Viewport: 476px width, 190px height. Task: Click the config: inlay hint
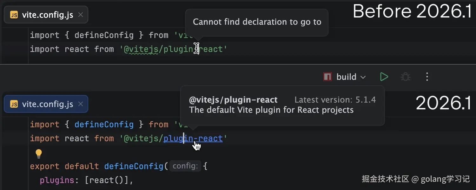[x=185, y=166]
